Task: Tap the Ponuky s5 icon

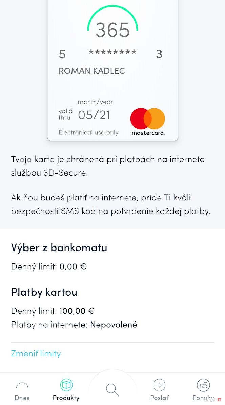Action: tap(203, 385)
